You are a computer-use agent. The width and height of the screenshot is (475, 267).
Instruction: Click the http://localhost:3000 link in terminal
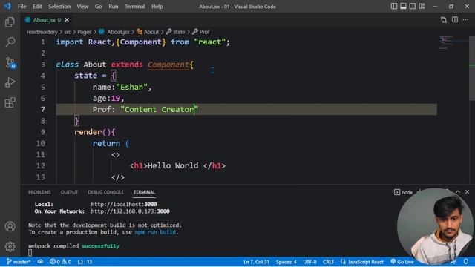[x=124, y=205]
